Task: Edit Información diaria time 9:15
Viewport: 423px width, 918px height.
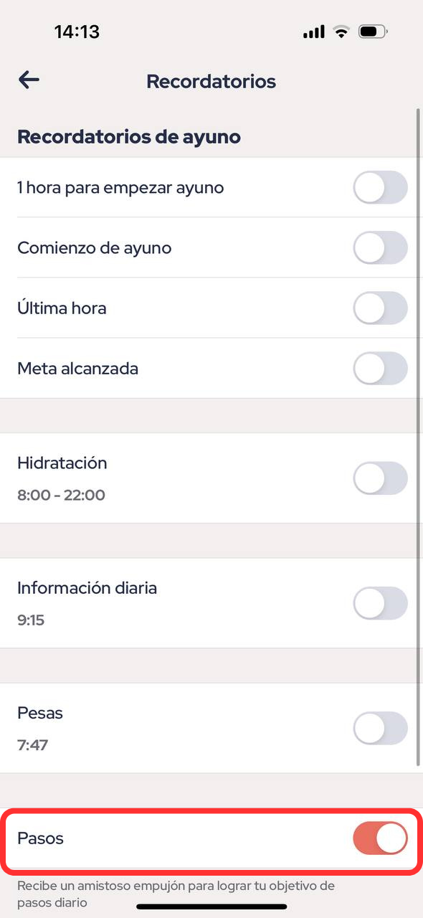Action: tap(31, 620)
